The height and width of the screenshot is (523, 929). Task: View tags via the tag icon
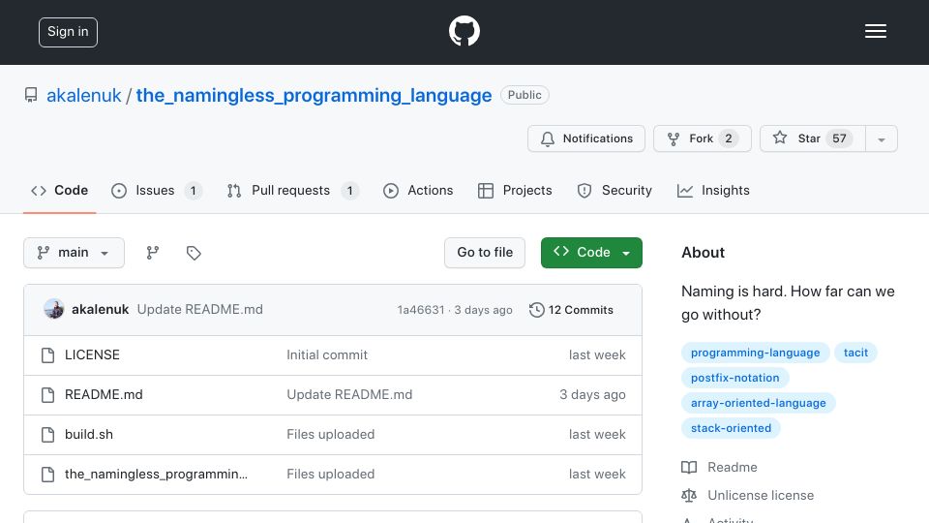tap(194, 253)
